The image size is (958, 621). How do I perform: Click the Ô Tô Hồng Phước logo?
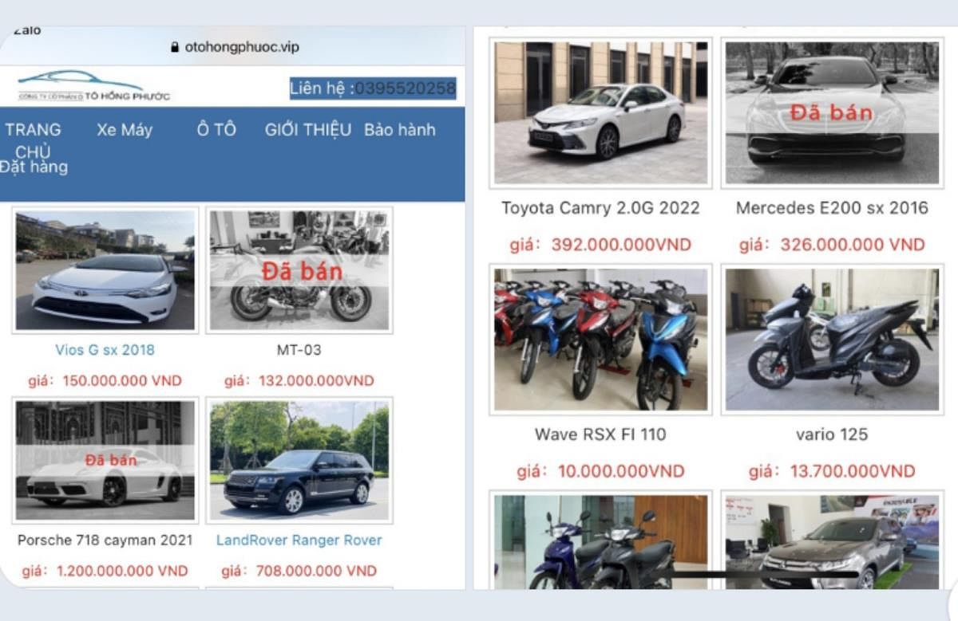[x=93, y=86]
